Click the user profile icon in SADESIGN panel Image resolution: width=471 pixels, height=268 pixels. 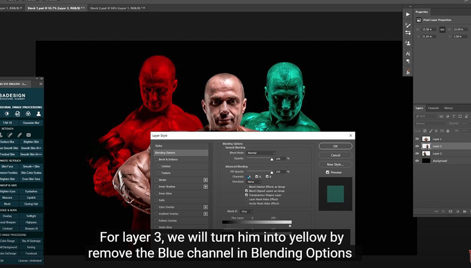(38, 113)
